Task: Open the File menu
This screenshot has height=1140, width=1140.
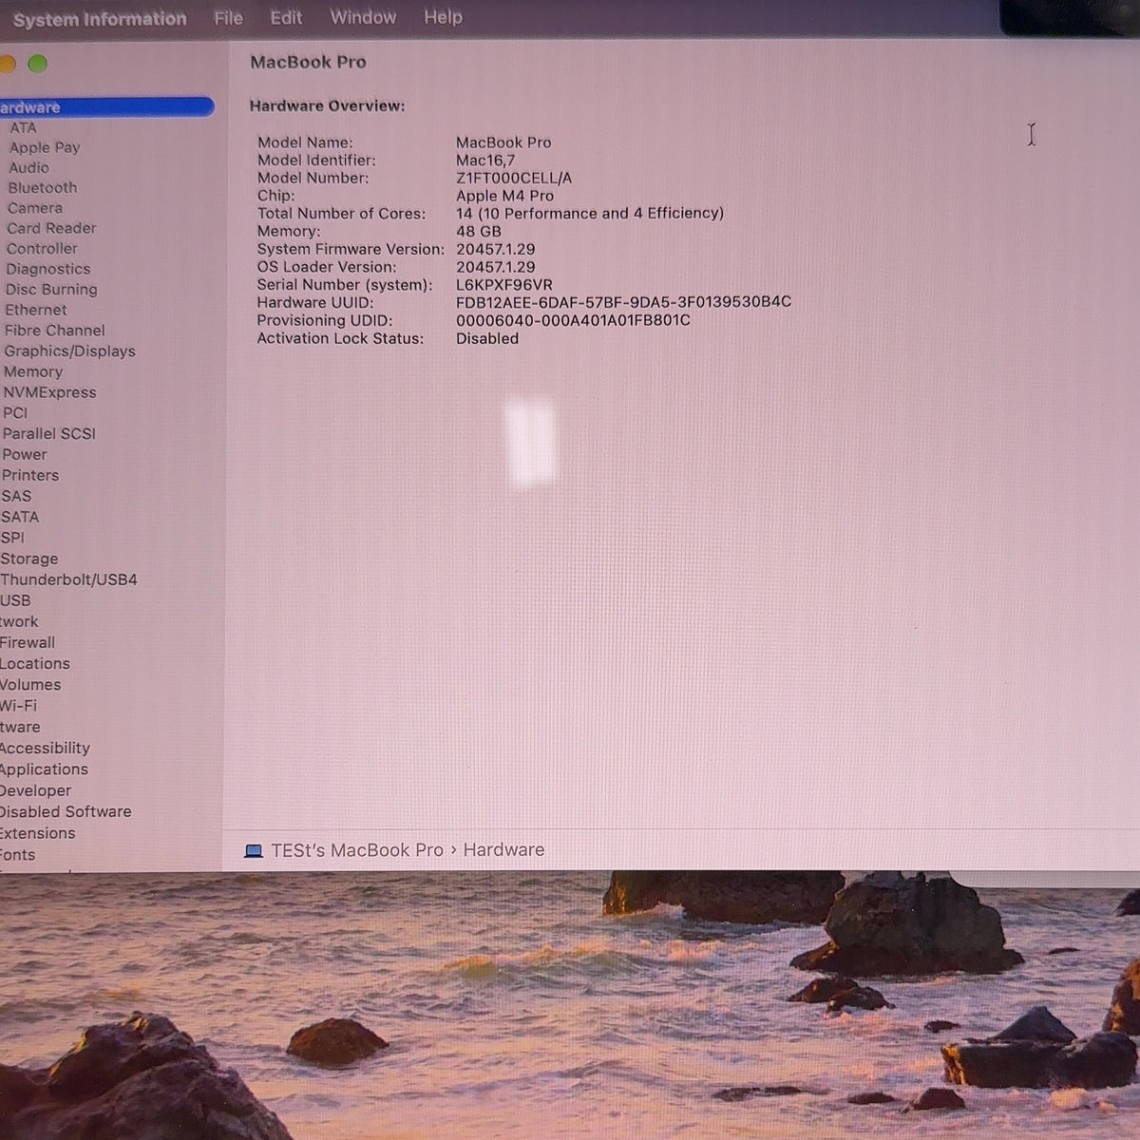Action: tap(228, 18)
